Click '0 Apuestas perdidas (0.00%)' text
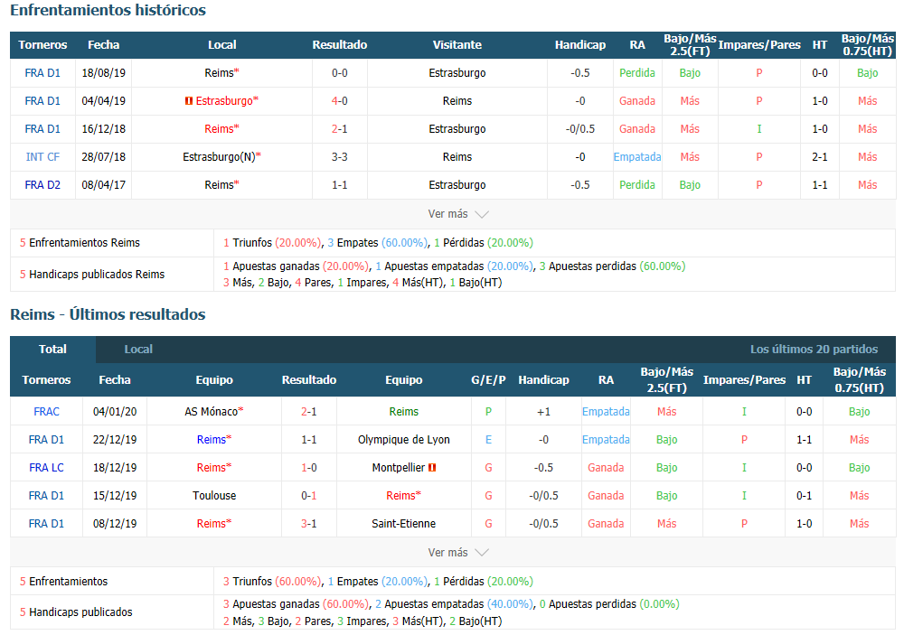Viewport: 904px width, 635px height. click(609, 604)
